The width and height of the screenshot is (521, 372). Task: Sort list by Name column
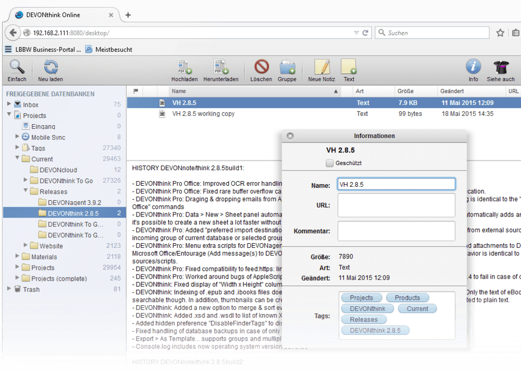point(254,91)
